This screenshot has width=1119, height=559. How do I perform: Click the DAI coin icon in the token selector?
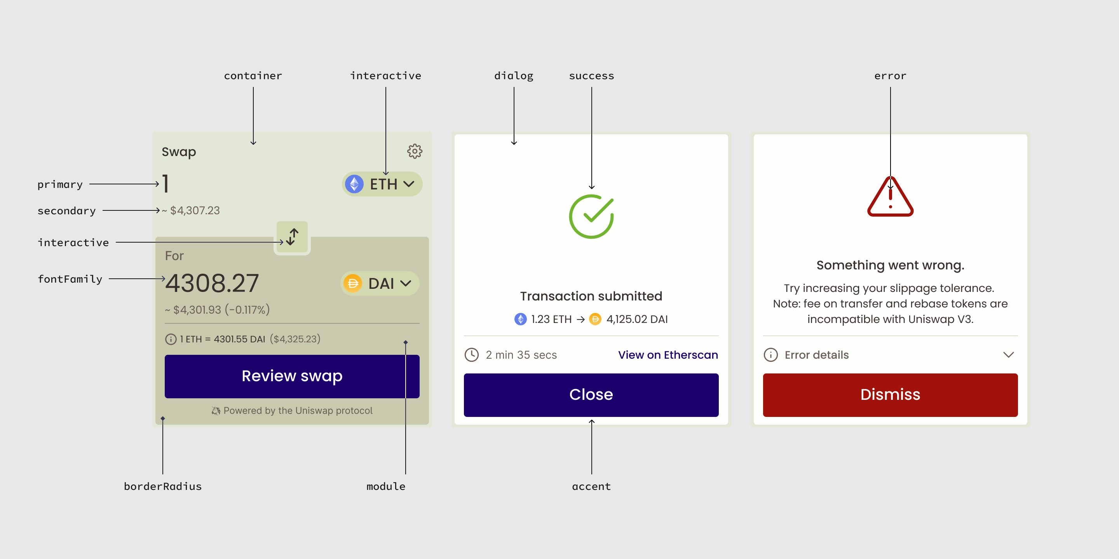[353, 283]
